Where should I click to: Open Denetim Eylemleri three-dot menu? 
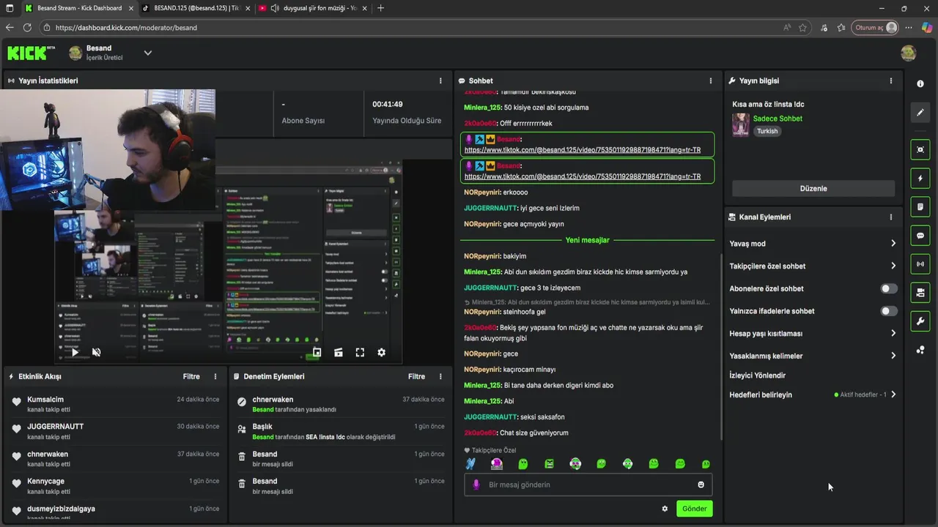pyautogui.click(x=440, y=376)
